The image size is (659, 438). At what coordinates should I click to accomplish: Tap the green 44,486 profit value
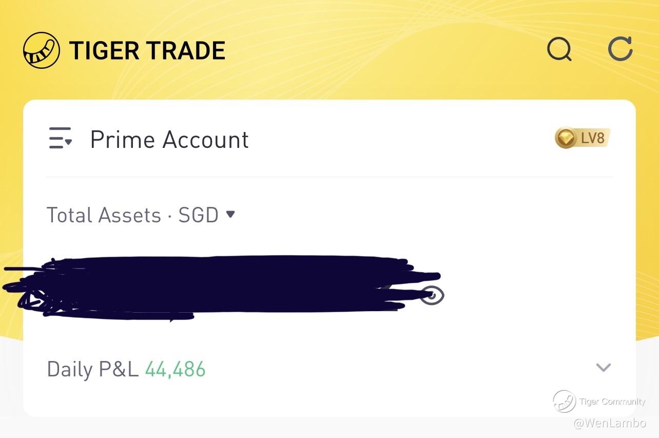click(x=175, y=369)
